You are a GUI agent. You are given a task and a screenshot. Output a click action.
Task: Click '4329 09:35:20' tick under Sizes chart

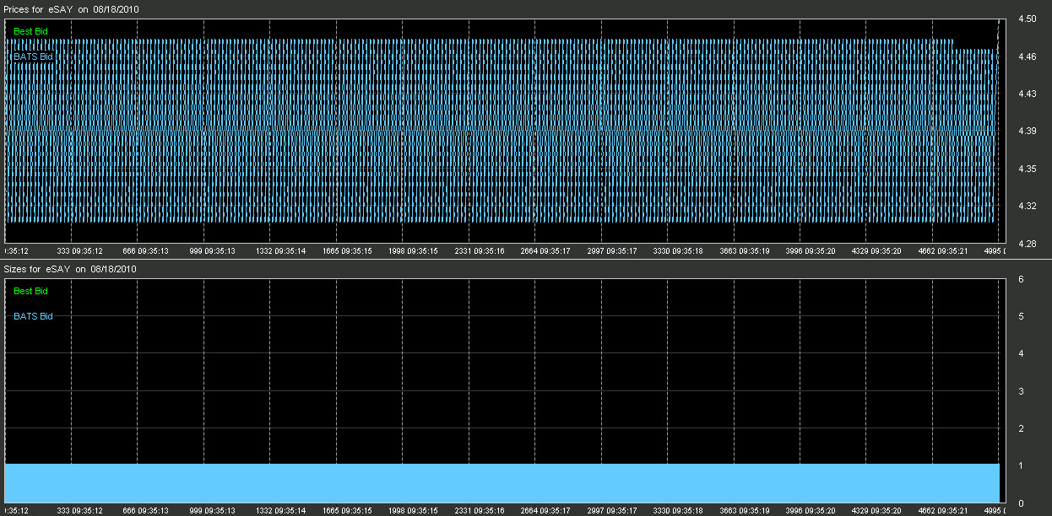coord(877,511)
